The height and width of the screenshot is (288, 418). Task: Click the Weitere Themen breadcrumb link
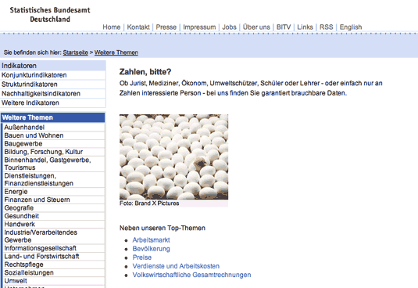click(x=116, y=52)
